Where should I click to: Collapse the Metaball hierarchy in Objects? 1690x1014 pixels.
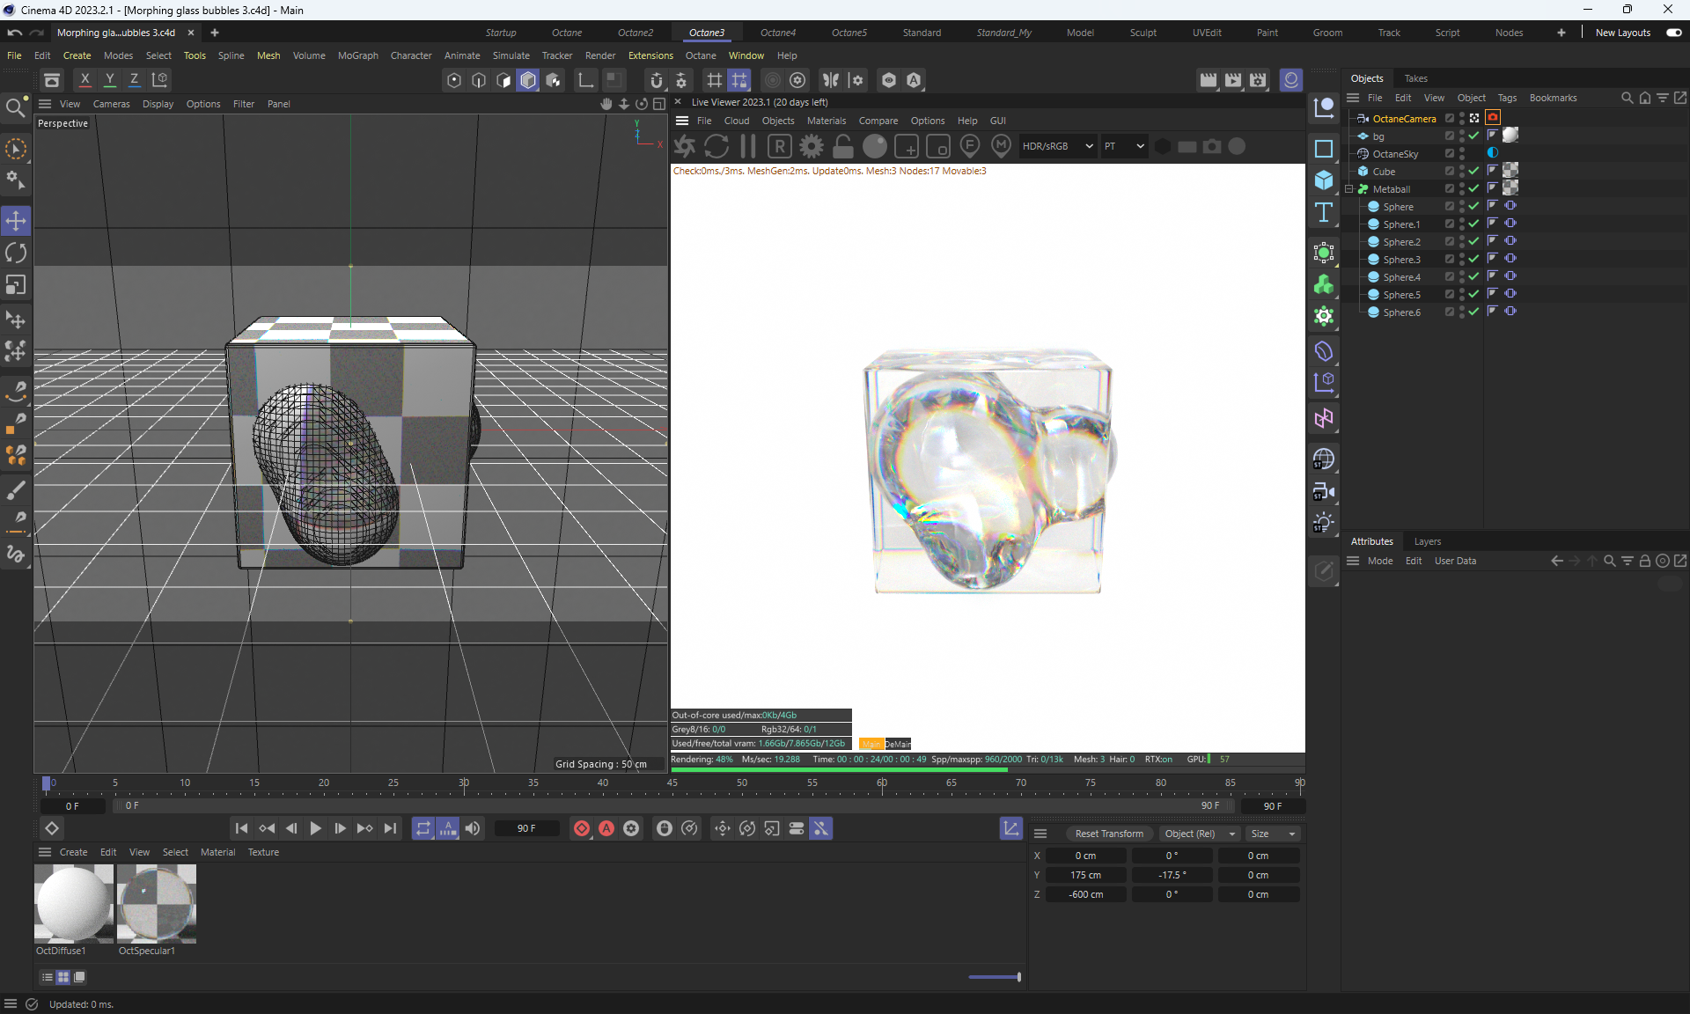[1349, 189]
